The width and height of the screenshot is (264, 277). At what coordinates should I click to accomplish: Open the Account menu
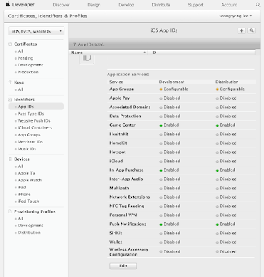point(229,5)
